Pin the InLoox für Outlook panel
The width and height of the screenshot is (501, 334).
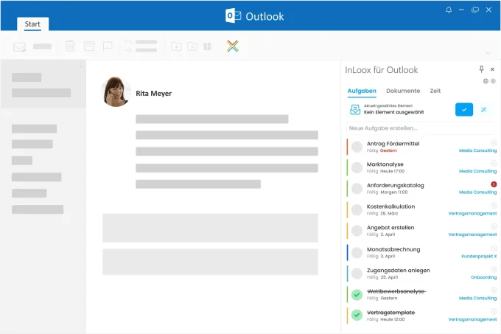coord(482,69)
